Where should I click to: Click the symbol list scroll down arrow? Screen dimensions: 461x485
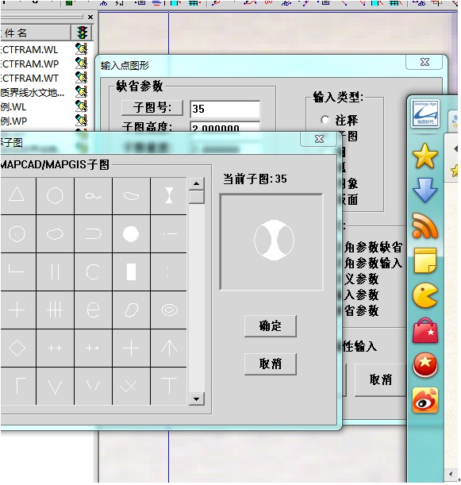(x=196, y=399)
